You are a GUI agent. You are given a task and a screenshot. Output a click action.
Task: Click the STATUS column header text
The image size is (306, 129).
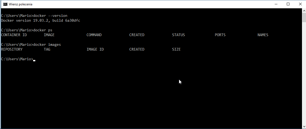[x=179, y=35]
